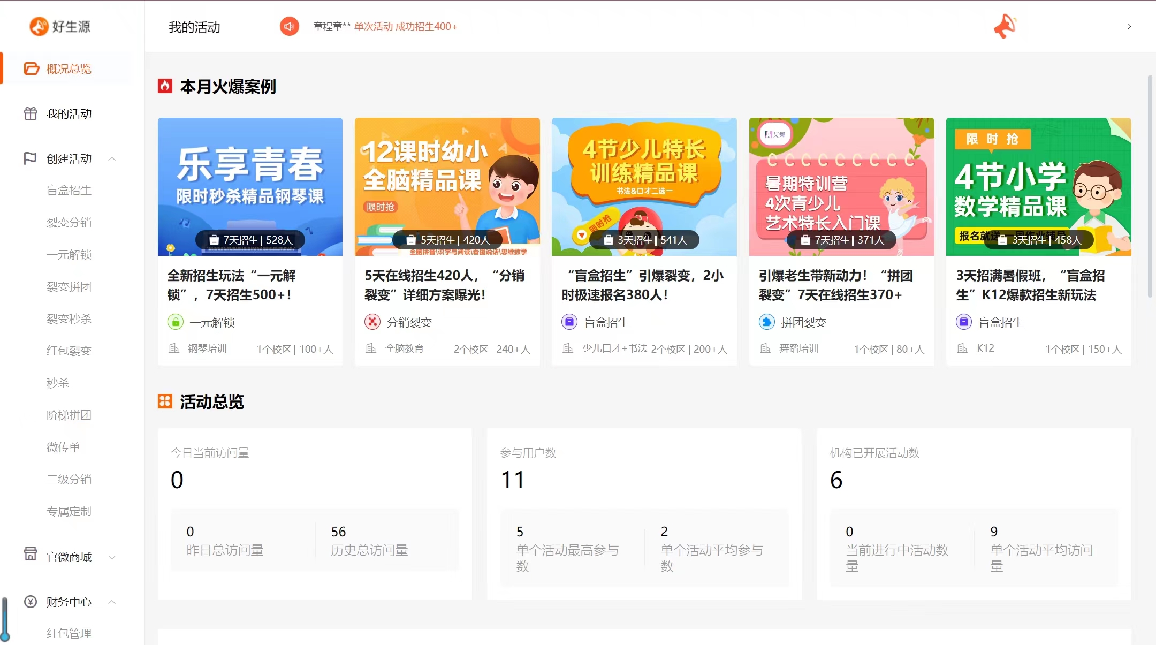Select 红包裂变 in the sidebar
The image size is (1156, 645).
pyautogui.click(x=69, y=351)
